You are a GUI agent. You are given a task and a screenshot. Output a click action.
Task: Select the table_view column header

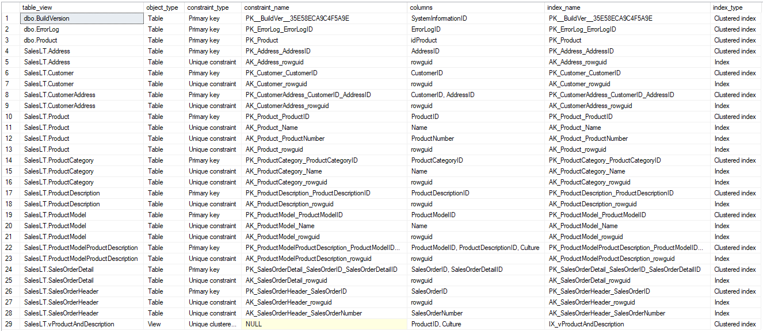click(x=35, y=7)
